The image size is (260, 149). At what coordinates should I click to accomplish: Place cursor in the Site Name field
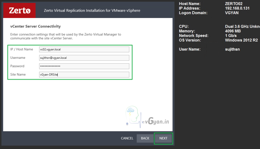(x=84, y=74)
